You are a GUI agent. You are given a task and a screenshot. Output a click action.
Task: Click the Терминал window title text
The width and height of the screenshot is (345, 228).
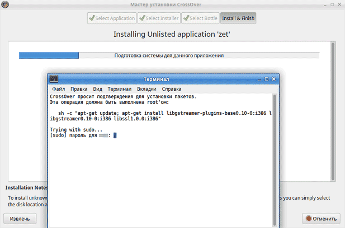(157, 79)
